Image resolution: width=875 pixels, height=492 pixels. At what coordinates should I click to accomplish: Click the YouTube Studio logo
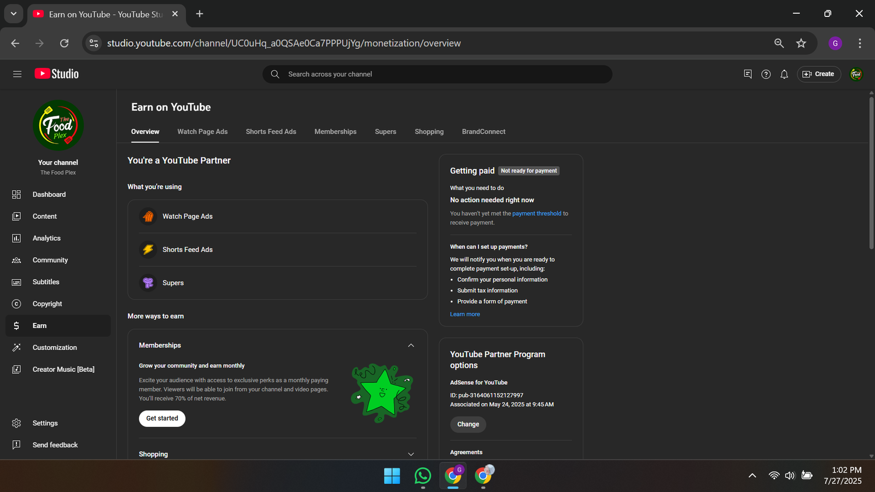tap(57, 74)
